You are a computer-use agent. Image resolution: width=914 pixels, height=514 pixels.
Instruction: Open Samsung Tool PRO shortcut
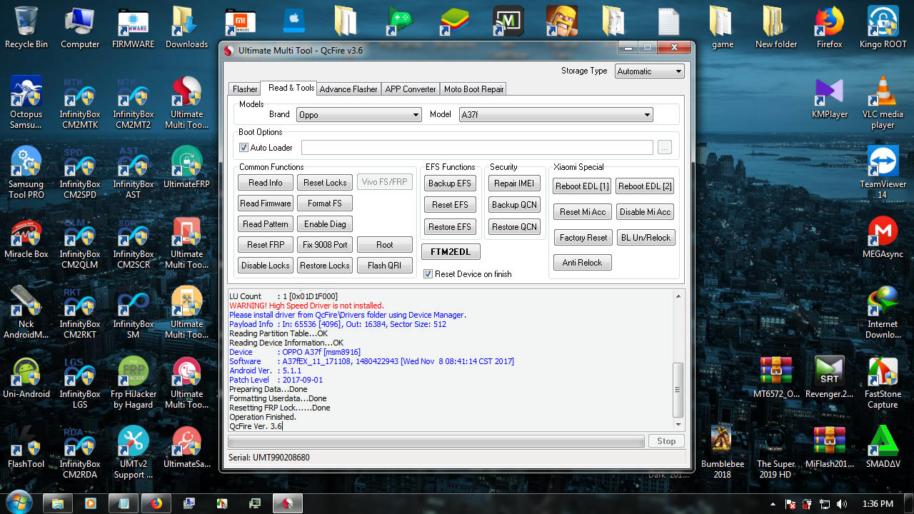pos(26,173)
